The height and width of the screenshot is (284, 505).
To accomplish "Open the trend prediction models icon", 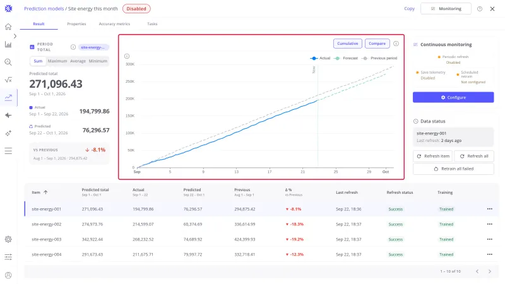I will (8, 97).
